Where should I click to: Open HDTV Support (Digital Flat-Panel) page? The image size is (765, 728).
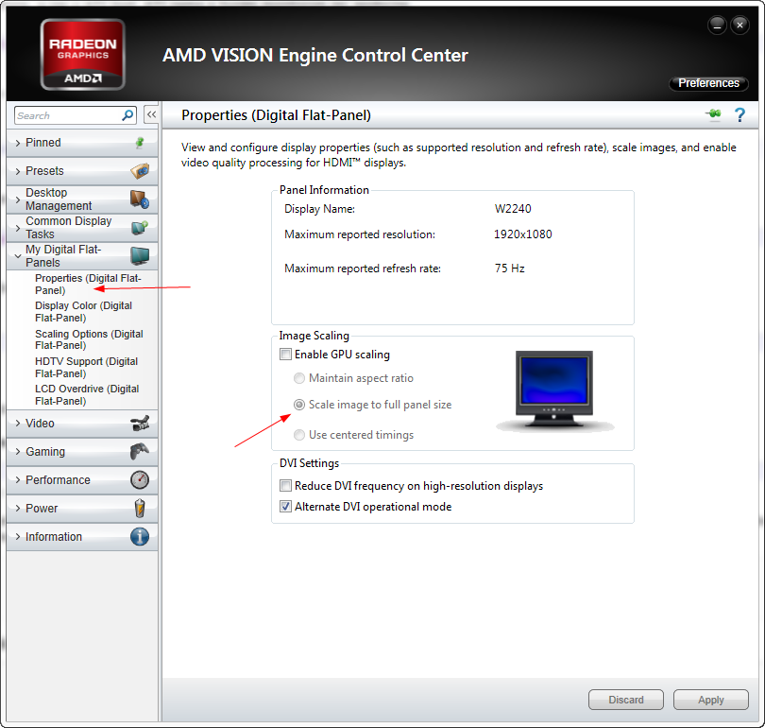86,367
